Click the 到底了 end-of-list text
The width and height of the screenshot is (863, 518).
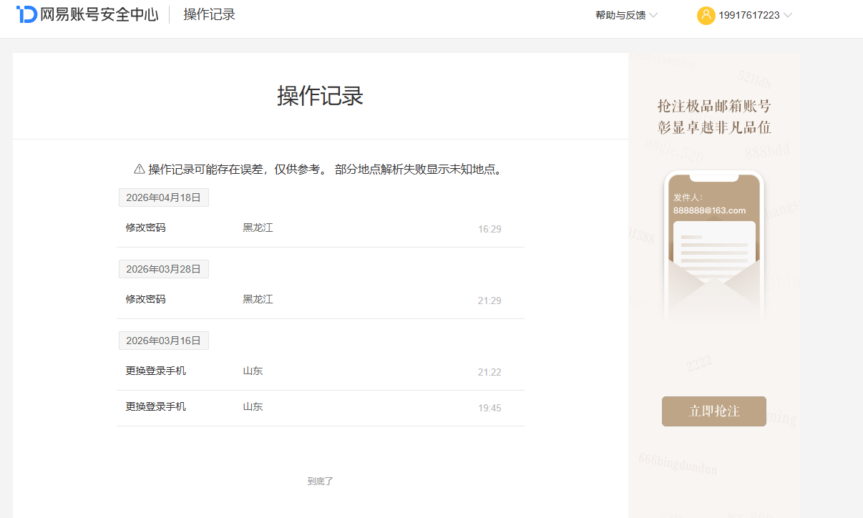tap(321, 482)
